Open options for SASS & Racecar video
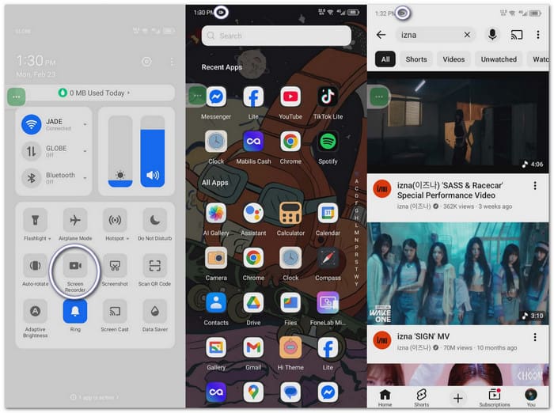This screenshot has height=413, width=554. tap(535, 185)
